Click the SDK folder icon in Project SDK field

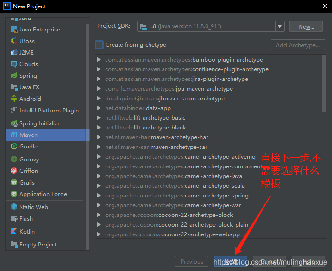tap(143, 27)
